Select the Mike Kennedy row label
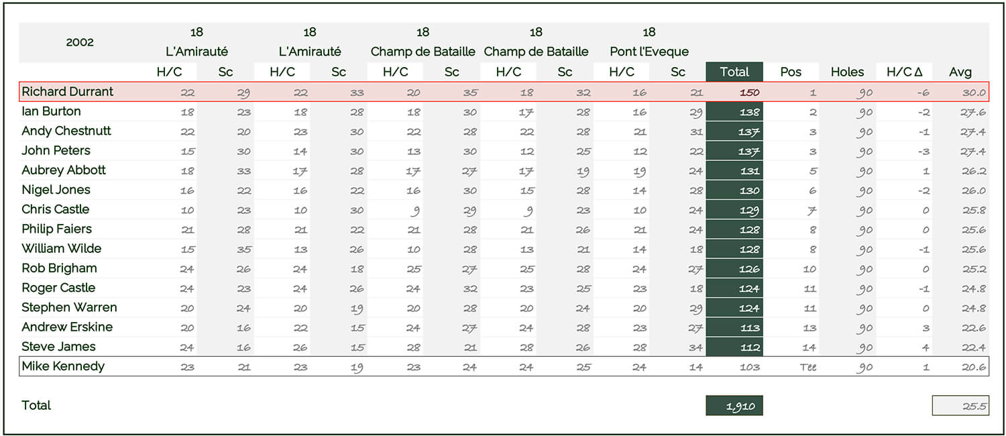Screen dimensions: 1006x436 [x=63, y=366]
